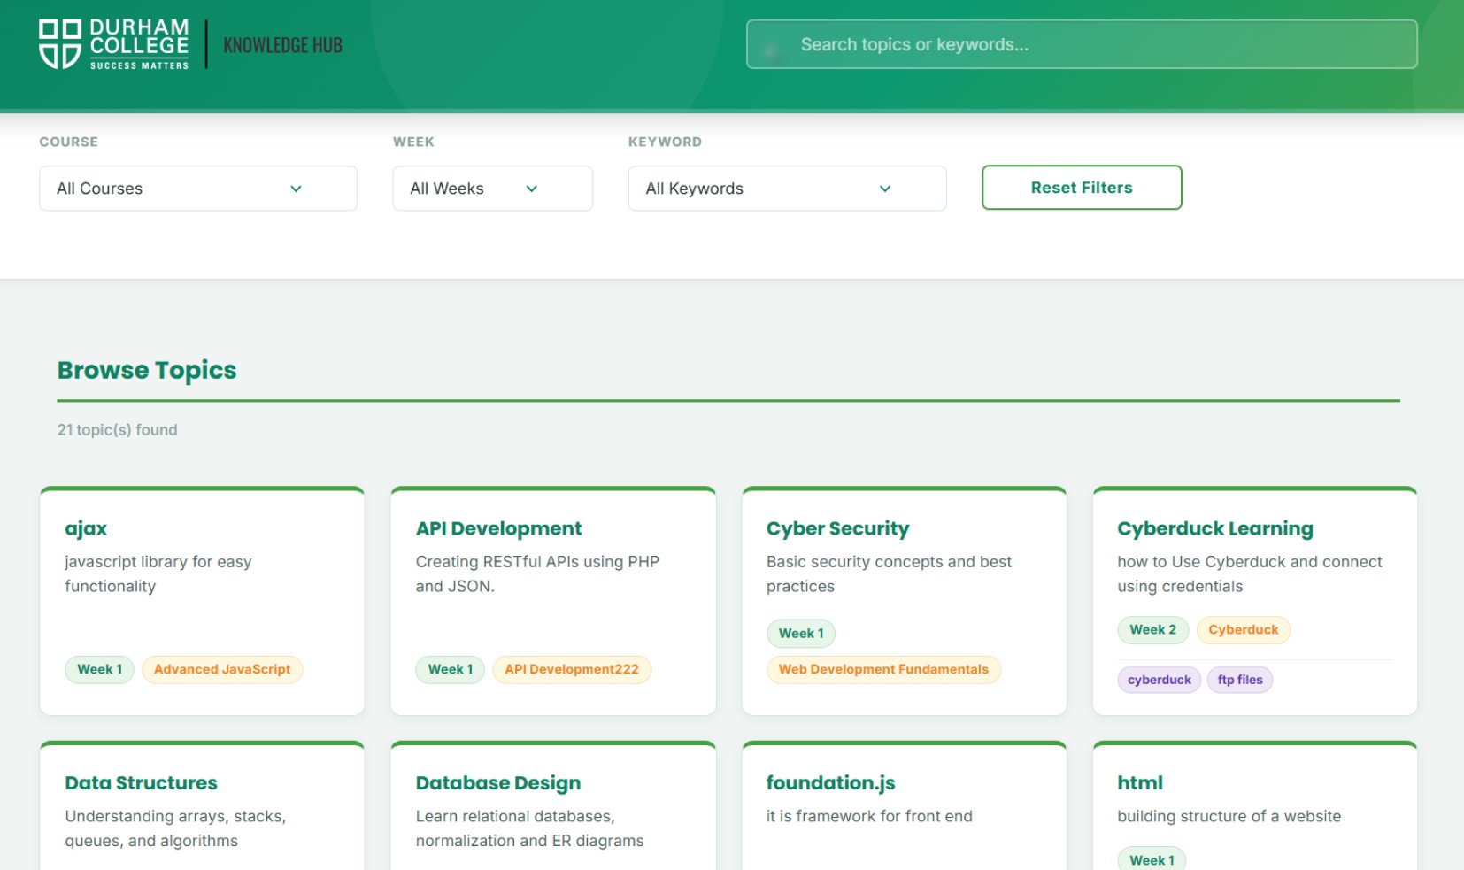This screenshot has width=1464, height=870.
Task: Click Week 1 tag on ajax card
Action: click(x=99, y=669)
